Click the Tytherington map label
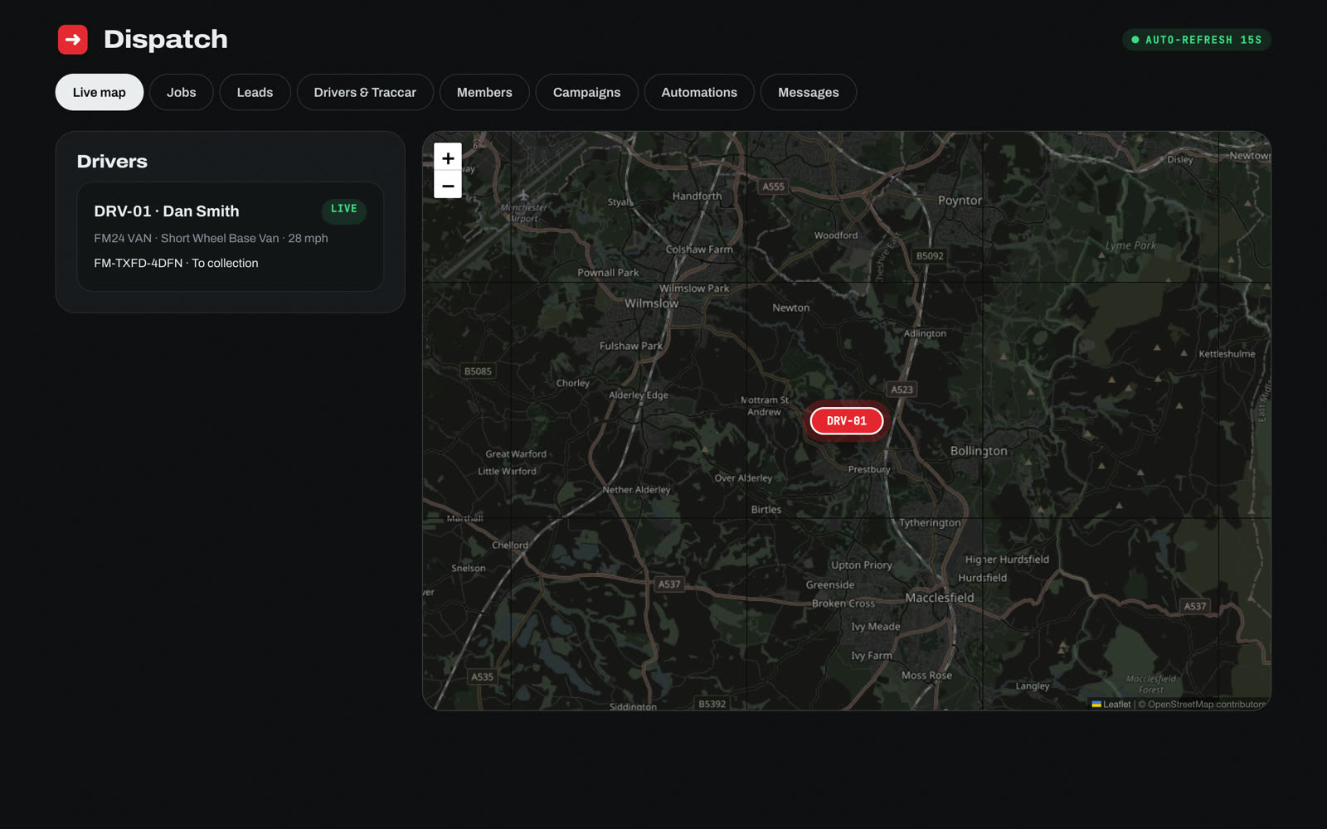 point(930,523)
